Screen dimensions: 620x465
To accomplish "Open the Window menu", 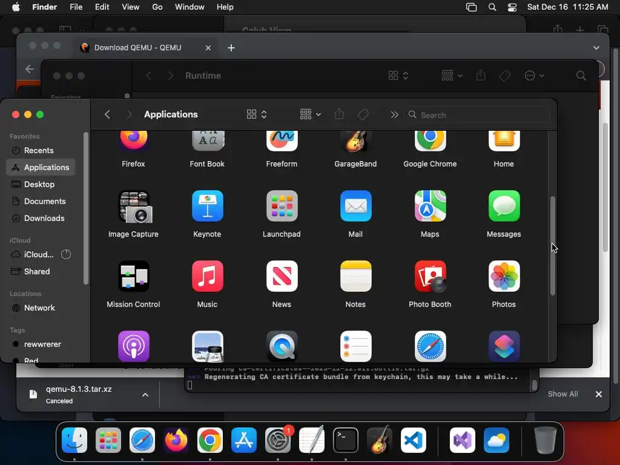I will coord(190,7).
